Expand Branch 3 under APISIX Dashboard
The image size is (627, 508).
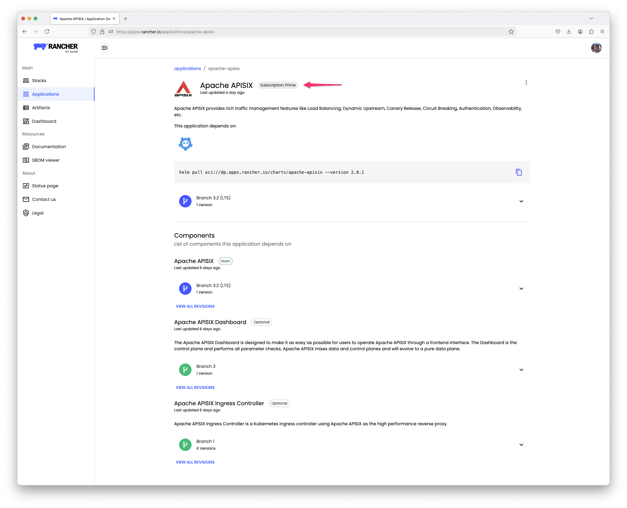click(x=521, y=369)
